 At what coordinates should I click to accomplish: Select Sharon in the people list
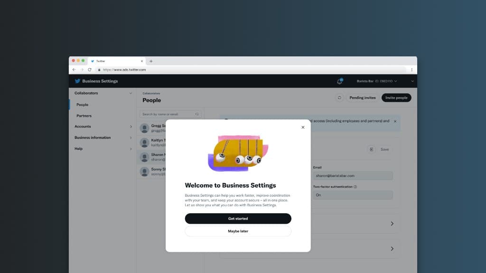tap(152, 157)
